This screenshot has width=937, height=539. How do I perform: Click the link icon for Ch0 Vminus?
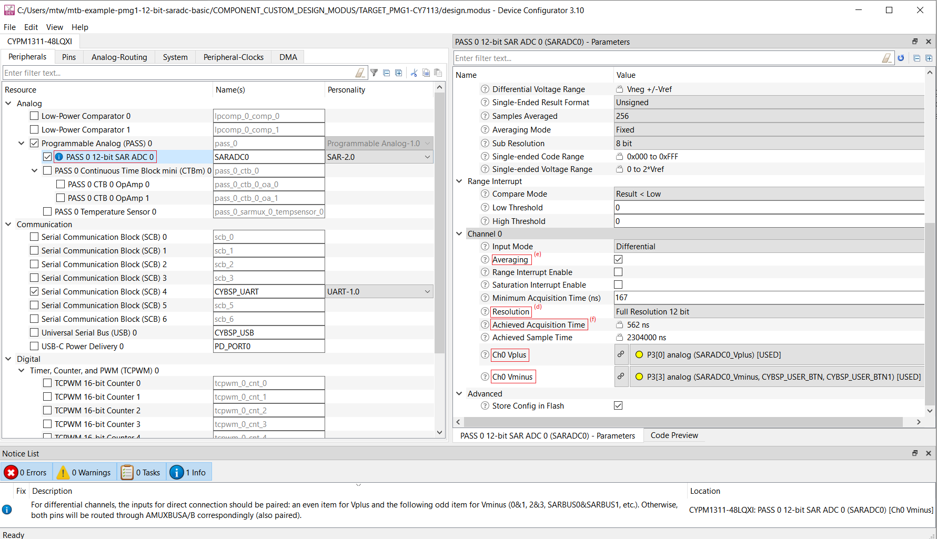pos(621,377)
